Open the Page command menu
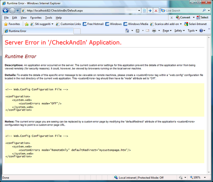 [167, 31]
